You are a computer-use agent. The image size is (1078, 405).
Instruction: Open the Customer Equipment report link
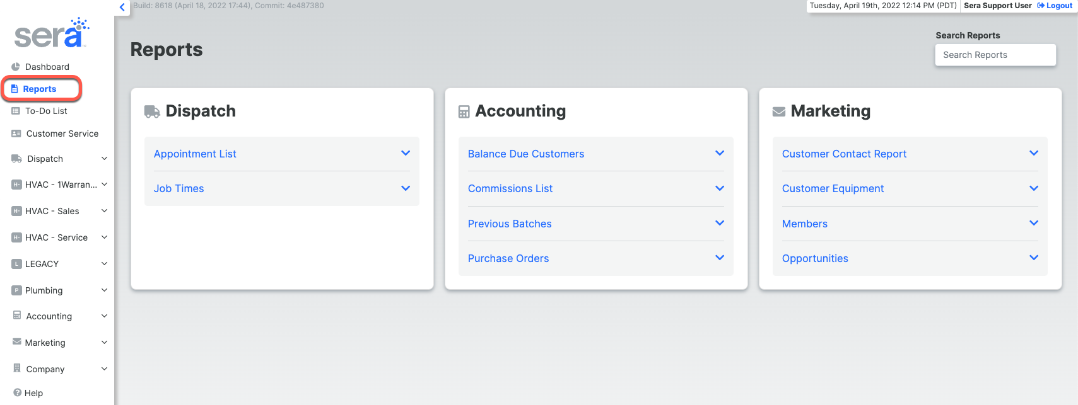[x=833, y=188]
